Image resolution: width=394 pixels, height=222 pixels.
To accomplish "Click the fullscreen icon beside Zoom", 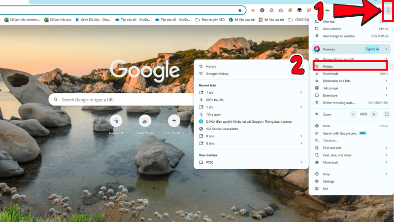I will pos(386,114).
